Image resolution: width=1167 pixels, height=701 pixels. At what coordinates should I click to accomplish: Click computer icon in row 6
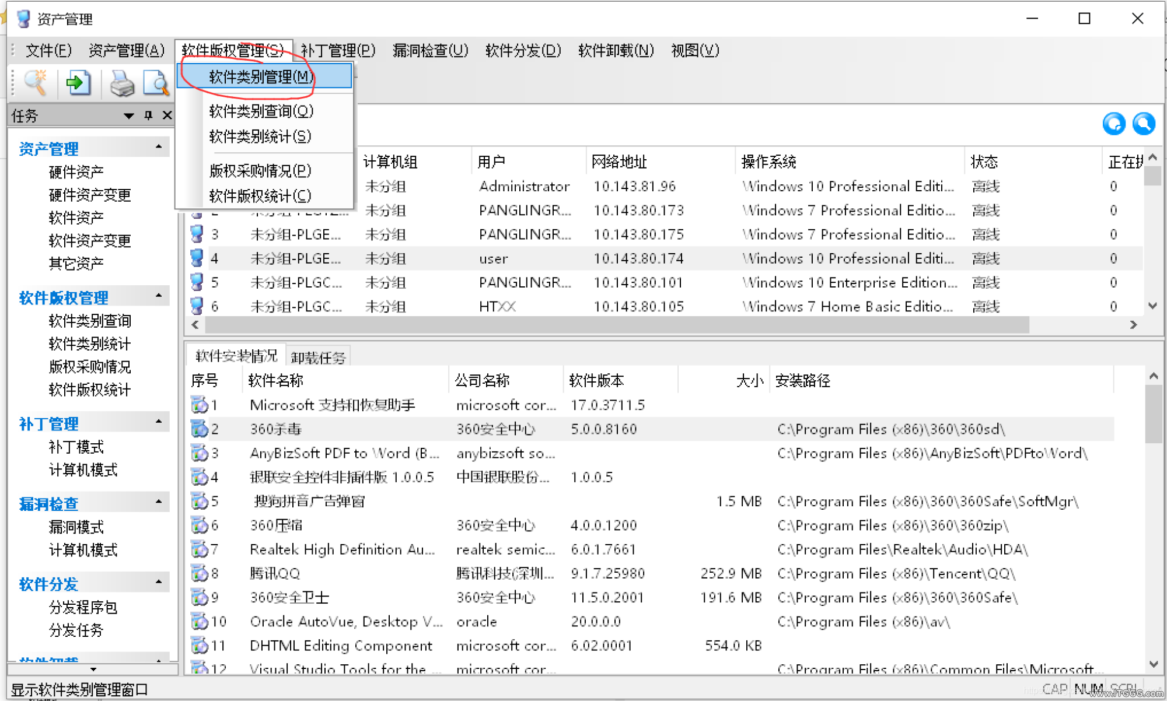[197, 306]
